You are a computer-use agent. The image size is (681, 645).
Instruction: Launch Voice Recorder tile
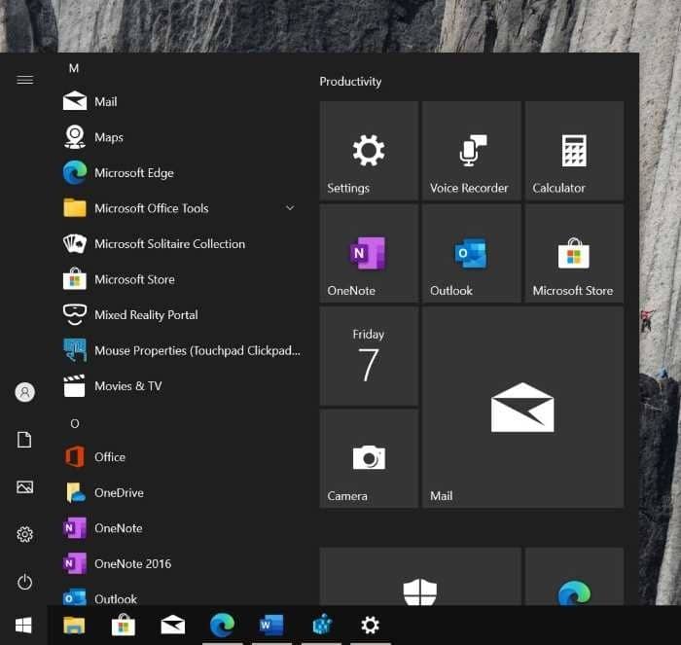[x=472, y=151]
